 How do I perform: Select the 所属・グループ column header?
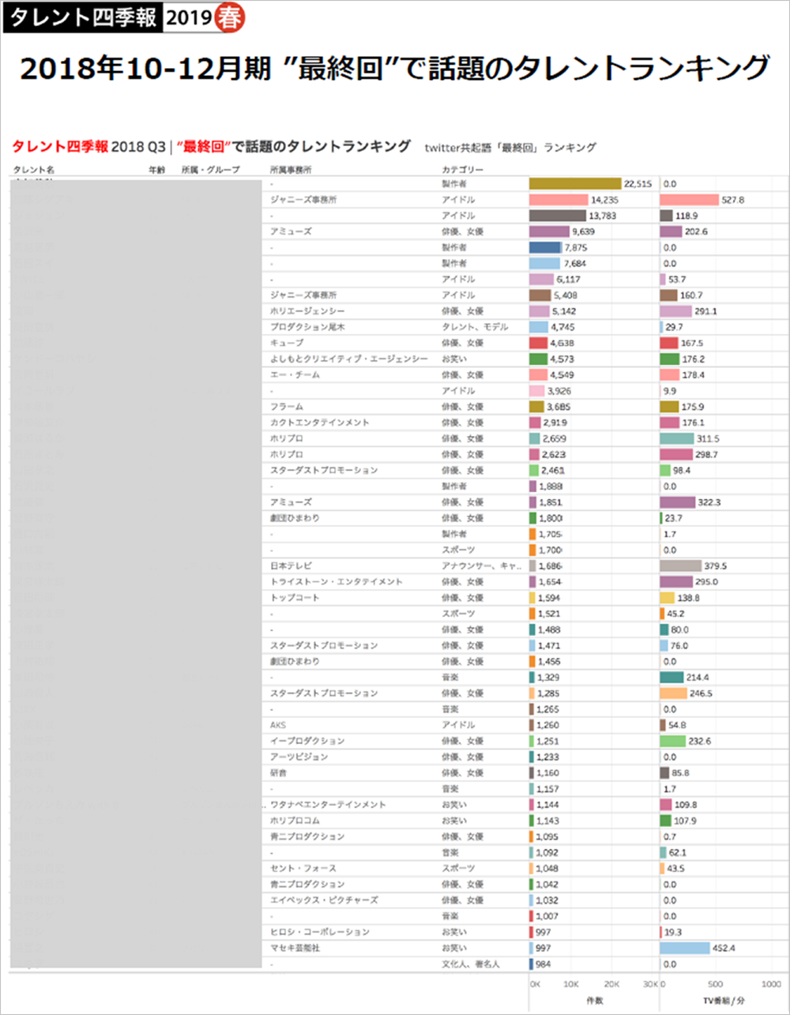(x=210, y=170)
